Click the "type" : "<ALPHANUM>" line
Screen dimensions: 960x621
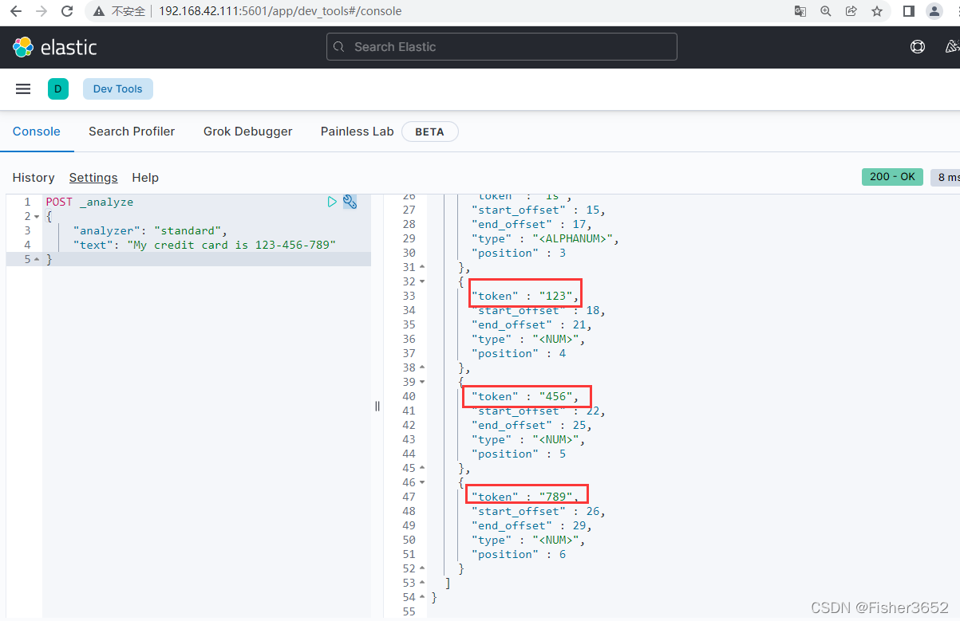(545, 238)
